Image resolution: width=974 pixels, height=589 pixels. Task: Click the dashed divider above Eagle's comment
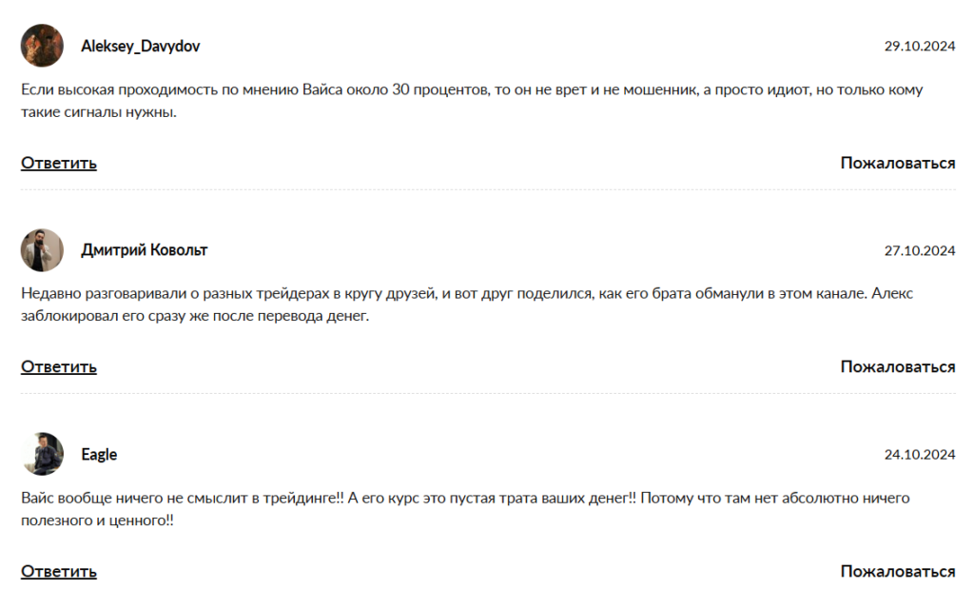click(x=488, y=394)
